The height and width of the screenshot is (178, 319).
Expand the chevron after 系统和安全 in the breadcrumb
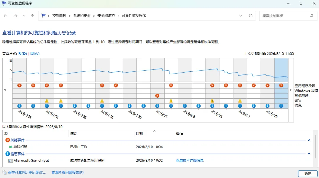tap(94, 16)
